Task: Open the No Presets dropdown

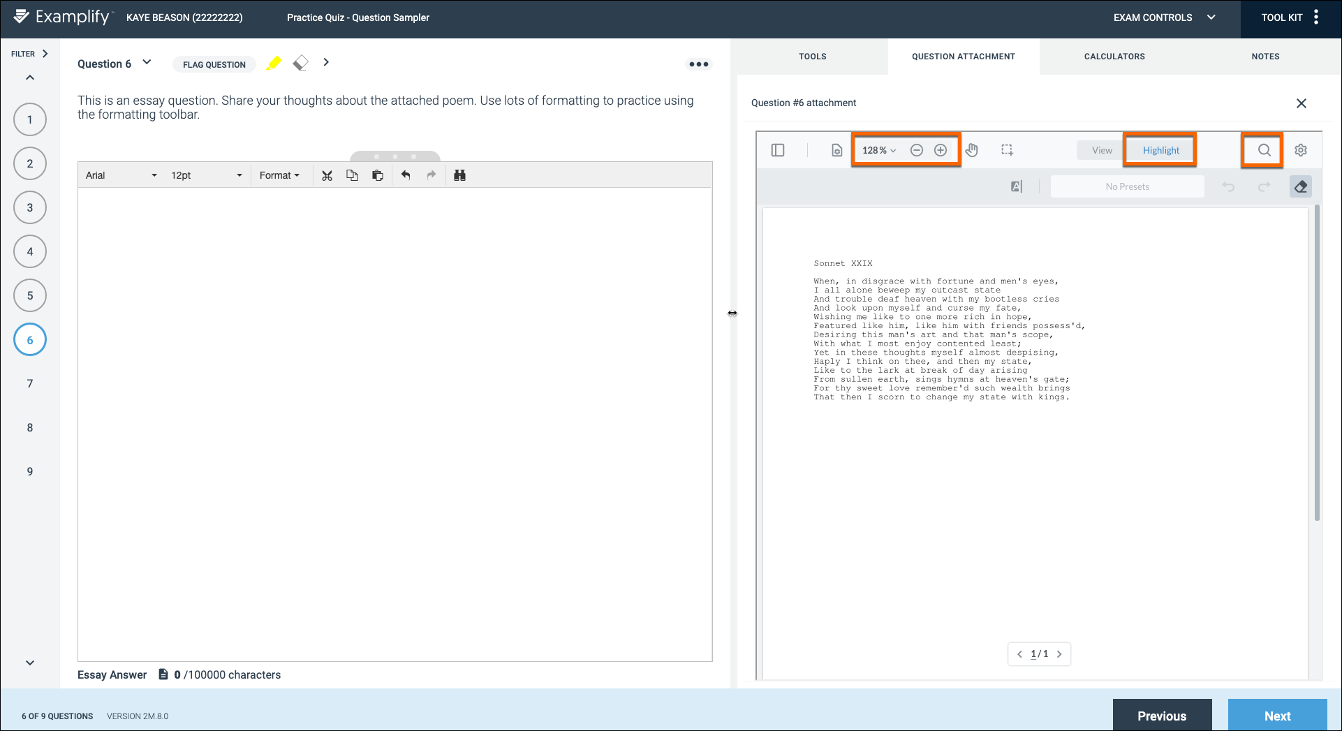Action: click(x=1127, y=186)
